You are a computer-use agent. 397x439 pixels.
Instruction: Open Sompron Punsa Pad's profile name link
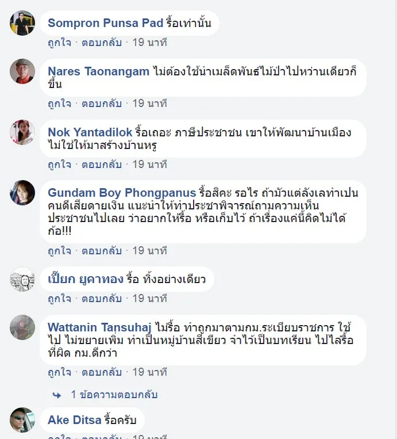105,23
